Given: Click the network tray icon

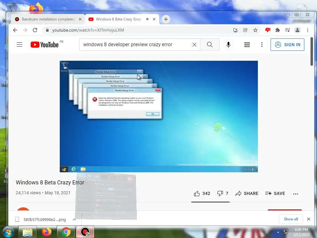Looking at the screenshot, I should [x=286, y=232].
